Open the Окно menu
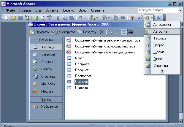Screen dimensions: 184x127 point(83,10)
